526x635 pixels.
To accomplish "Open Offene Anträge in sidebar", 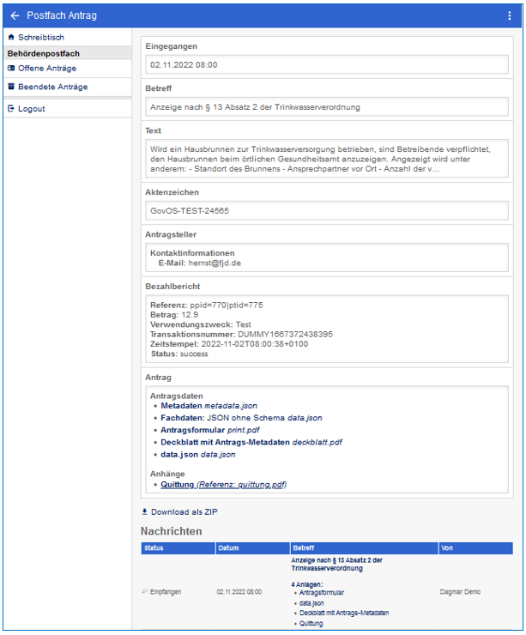I will [46, 68].
